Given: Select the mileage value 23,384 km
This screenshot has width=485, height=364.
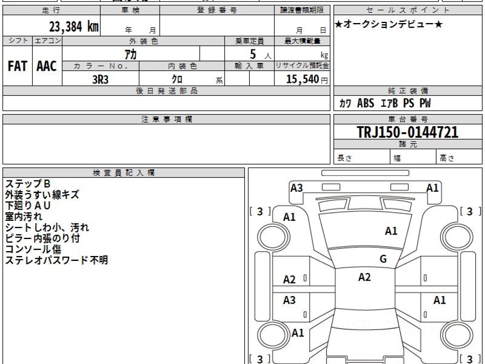Looking at the screenshot, I should point(74,27).
